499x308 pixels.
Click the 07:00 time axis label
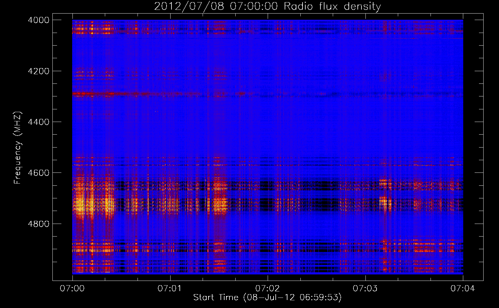[x=72, y=289]
